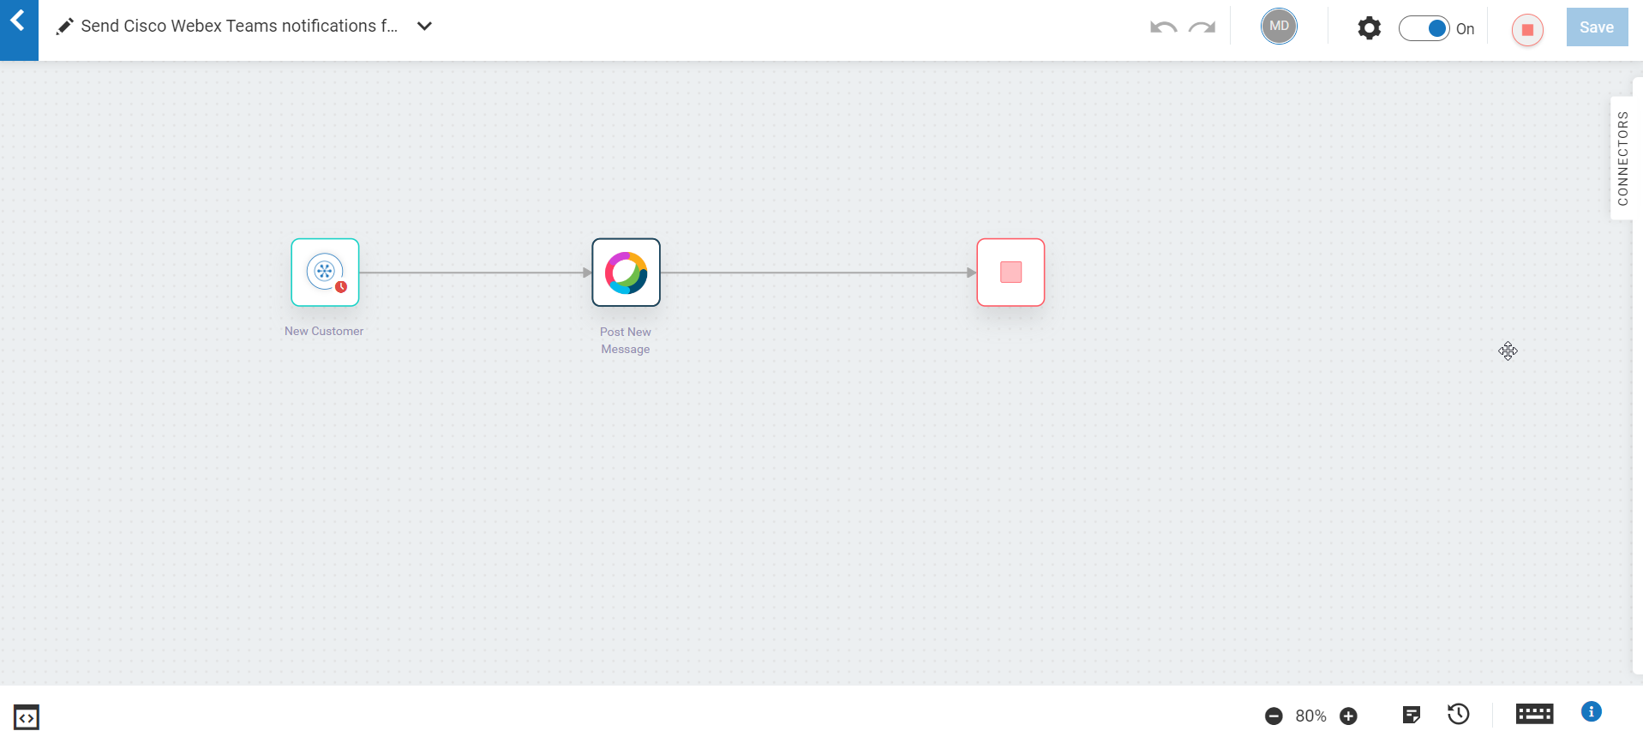Click the 80% zoom level value

(1310, 716)
